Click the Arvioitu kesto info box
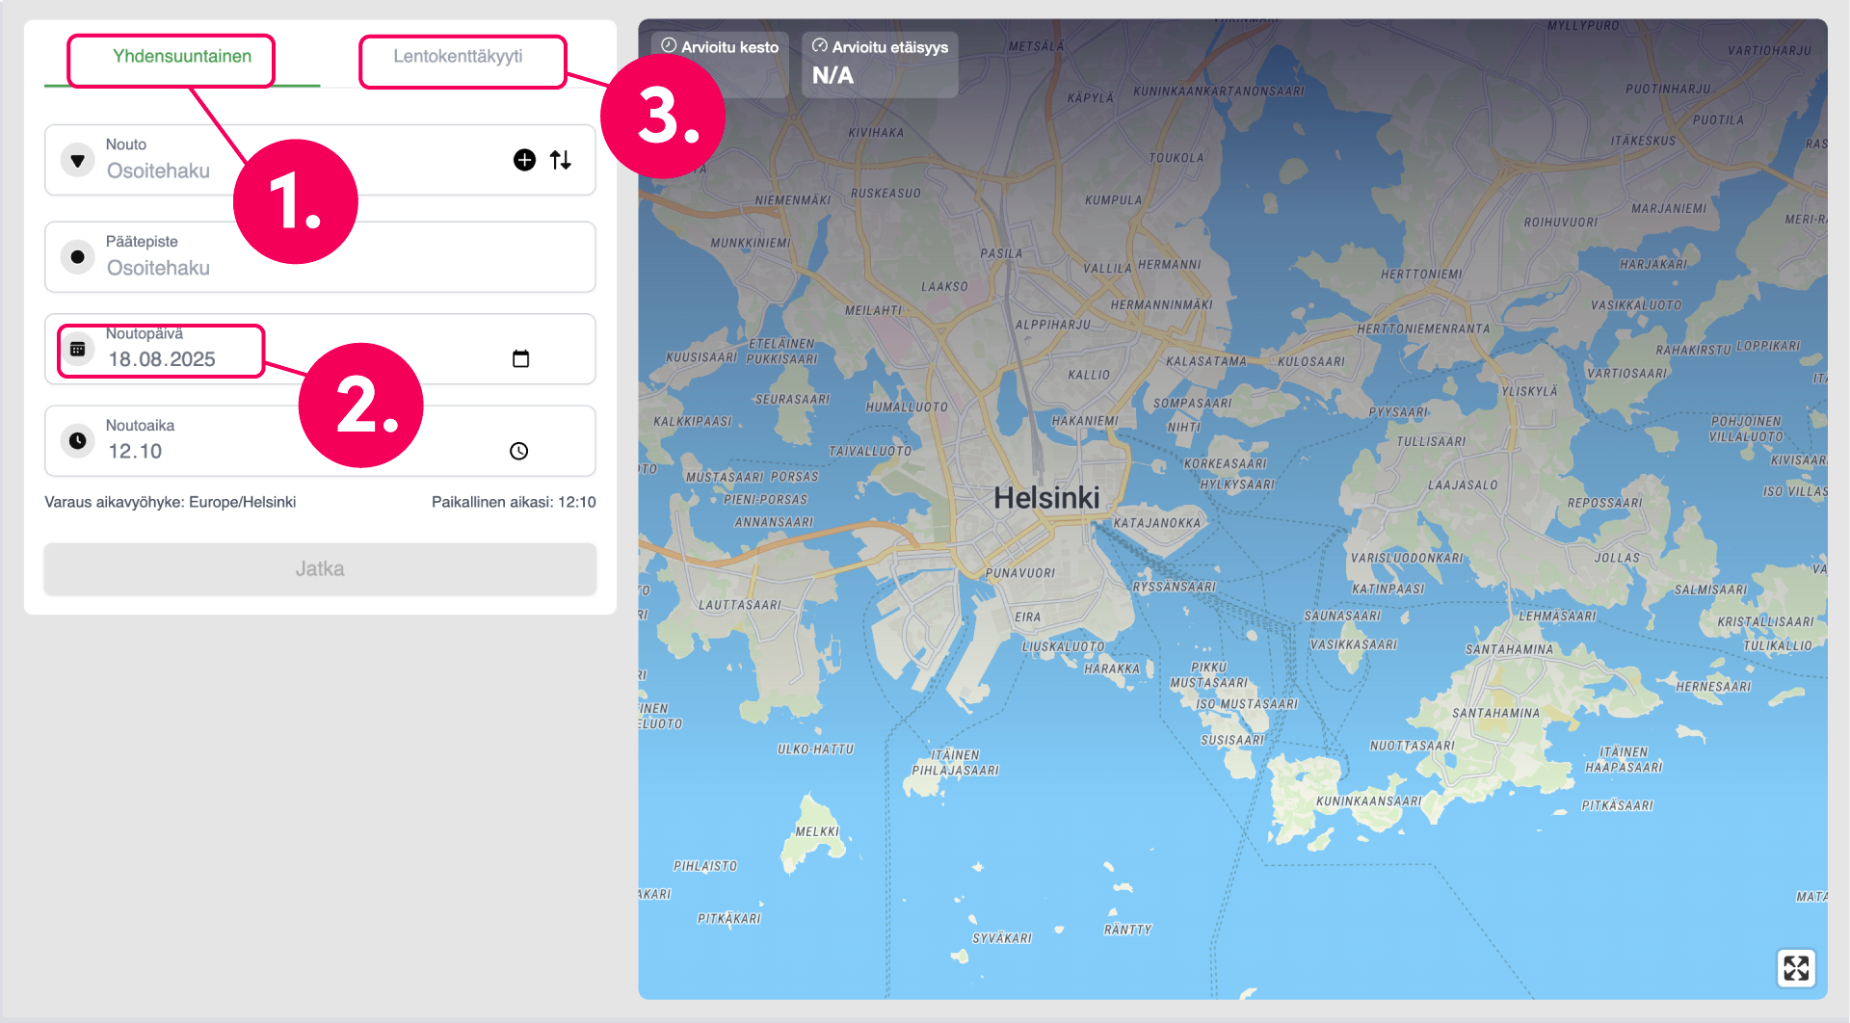Image resolution: width=1850 pixels, height=1023 pixels. click(x=720, y=64)
